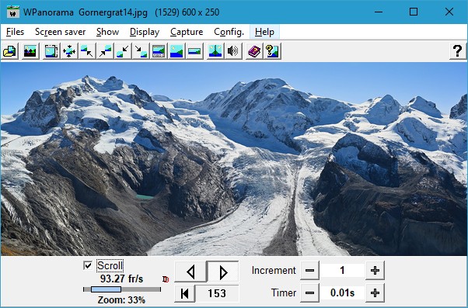Click the zoom slider thumb

point(106,289)
